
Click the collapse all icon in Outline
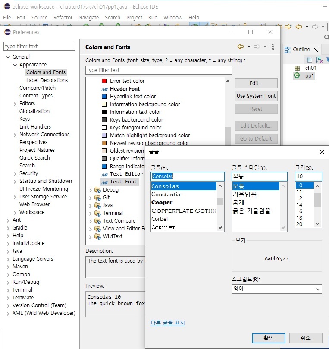tap(309, 60)
